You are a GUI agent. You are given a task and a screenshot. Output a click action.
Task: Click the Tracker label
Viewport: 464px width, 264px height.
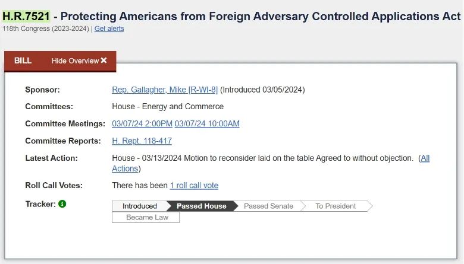pyautogui.click(x=40, y=204)
